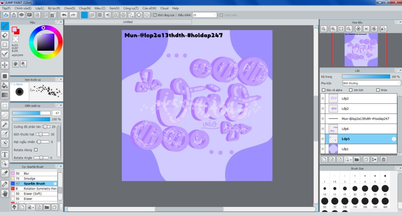Select the Eraser (Soft) brush
This screenshot has width=402, height=216.
click(34, 194)
